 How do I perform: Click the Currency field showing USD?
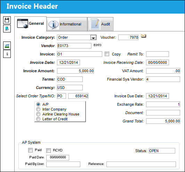pyautogui.click(x=70, y=88)
